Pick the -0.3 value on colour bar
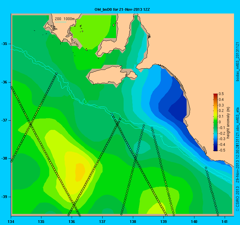 tap(222, 139)
